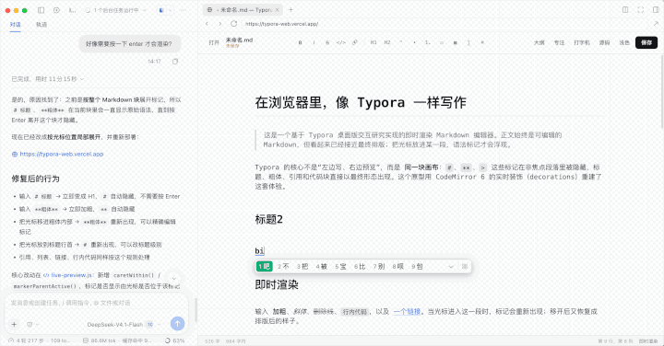Start a new conversation with the plus-circle icon
Viewport: 664px width, 346px height.
coord(56,10)
